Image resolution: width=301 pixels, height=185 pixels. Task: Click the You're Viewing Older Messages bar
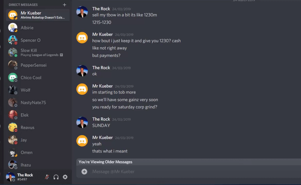click(x=189, y=162)
